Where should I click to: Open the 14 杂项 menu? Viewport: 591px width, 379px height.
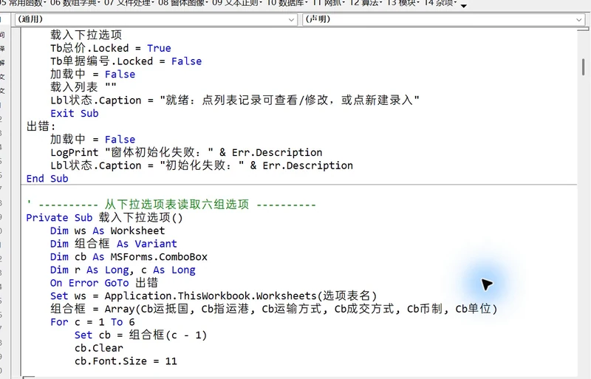pyautogui.click(x=440, y=3)
